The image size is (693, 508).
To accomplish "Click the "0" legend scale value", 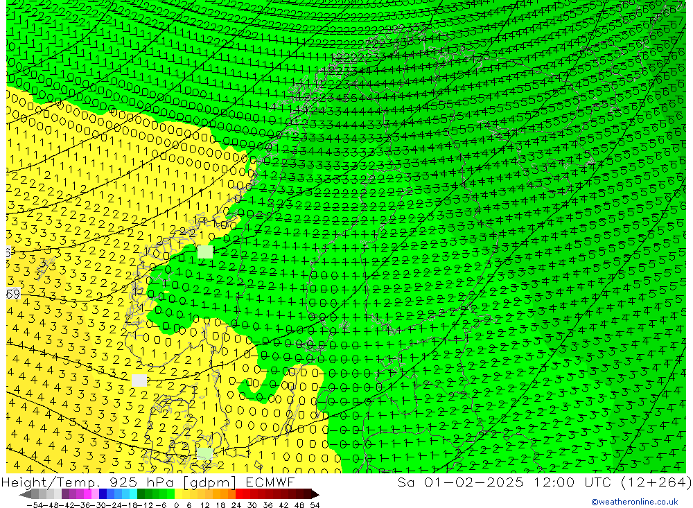I will coord(176,505).
